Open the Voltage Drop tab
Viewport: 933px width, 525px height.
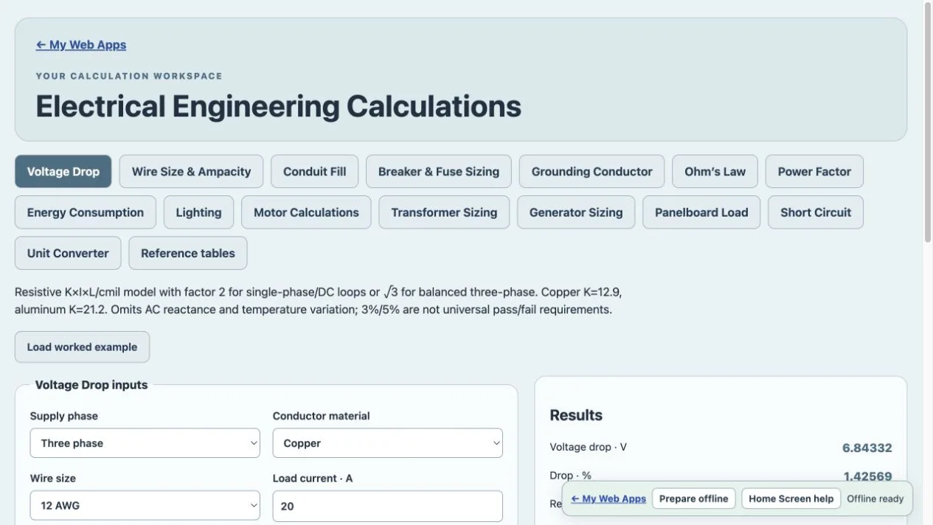click(x=63, y=171)
